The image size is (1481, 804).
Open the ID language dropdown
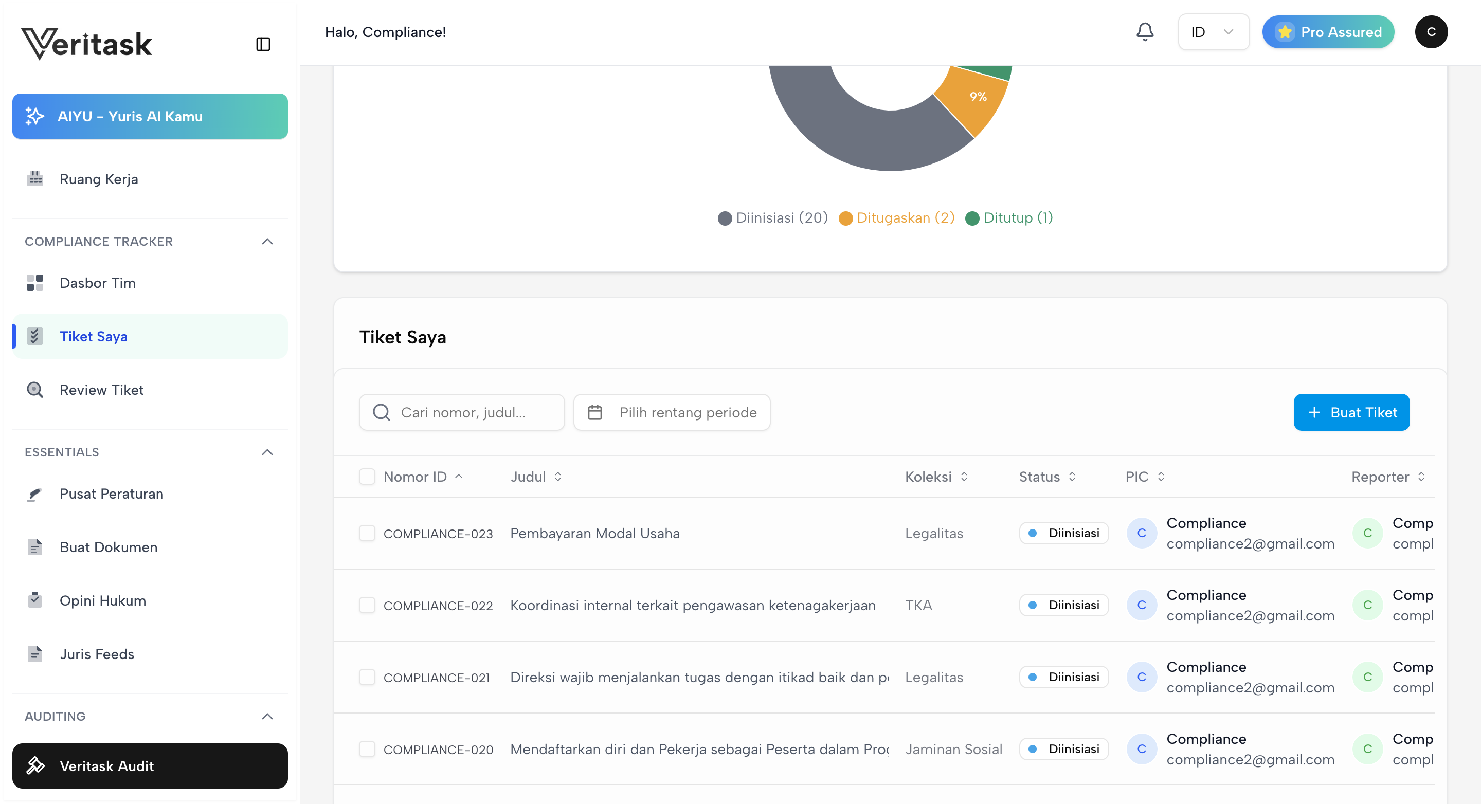(x=1213, y=32)
